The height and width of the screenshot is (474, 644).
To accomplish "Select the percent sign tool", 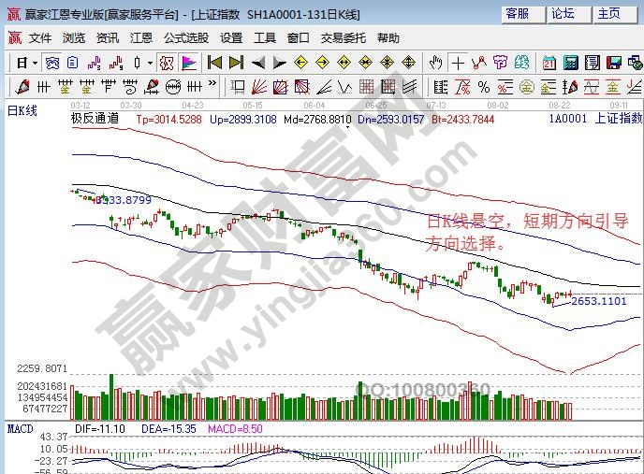I will 484,86.
